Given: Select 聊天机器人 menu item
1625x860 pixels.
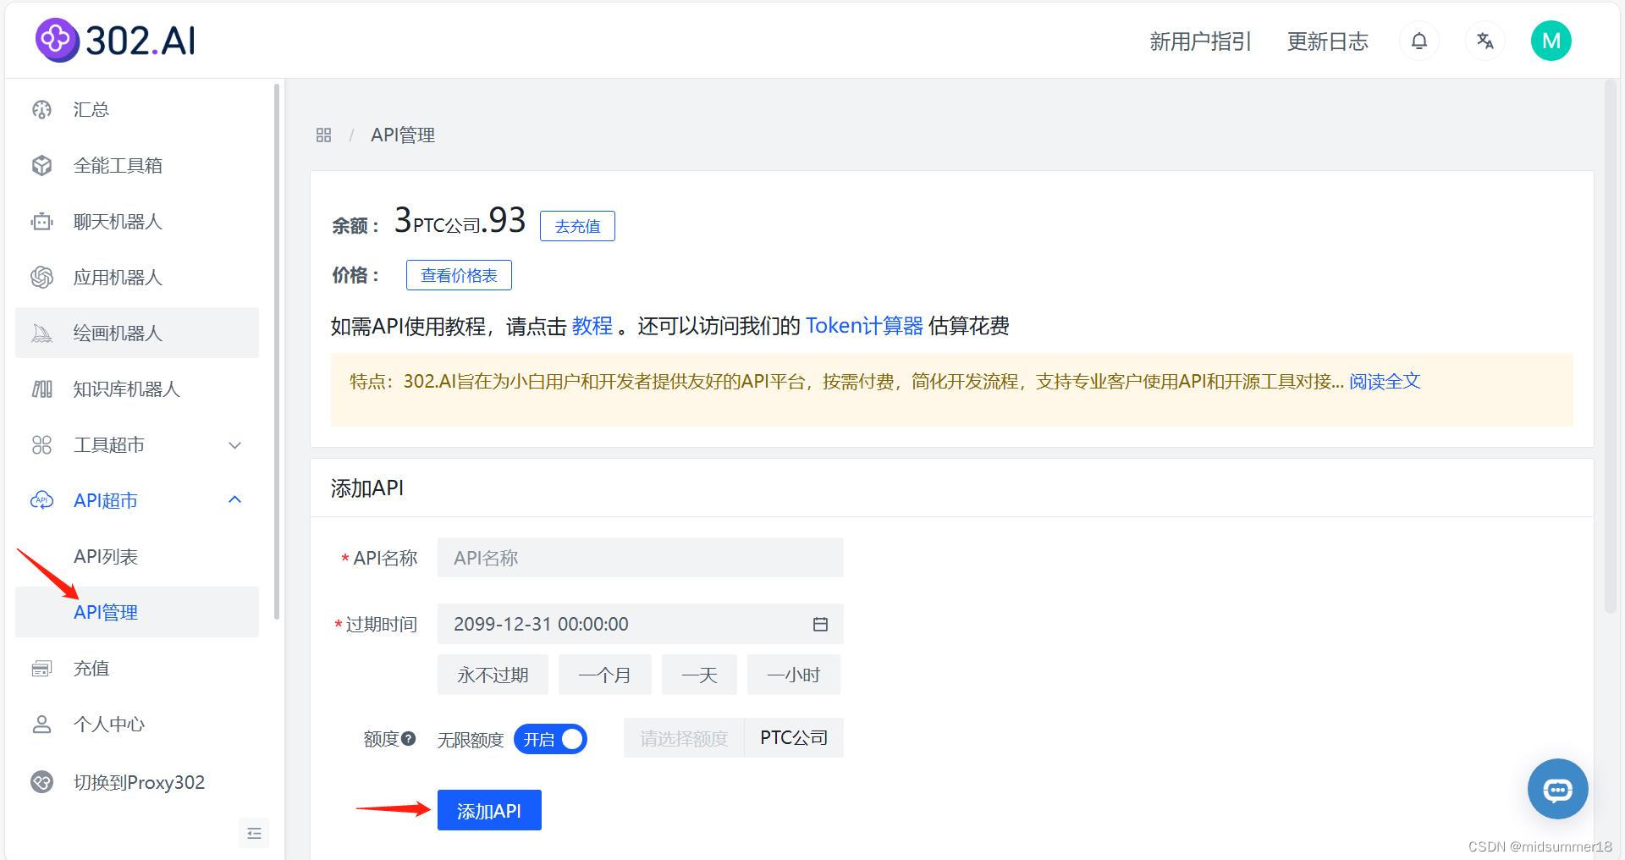Looking at the screenshot, I should (x=136, y=221).
